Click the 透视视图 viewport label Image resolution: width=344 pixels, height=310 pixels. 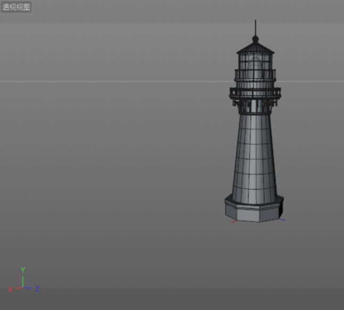16,7
